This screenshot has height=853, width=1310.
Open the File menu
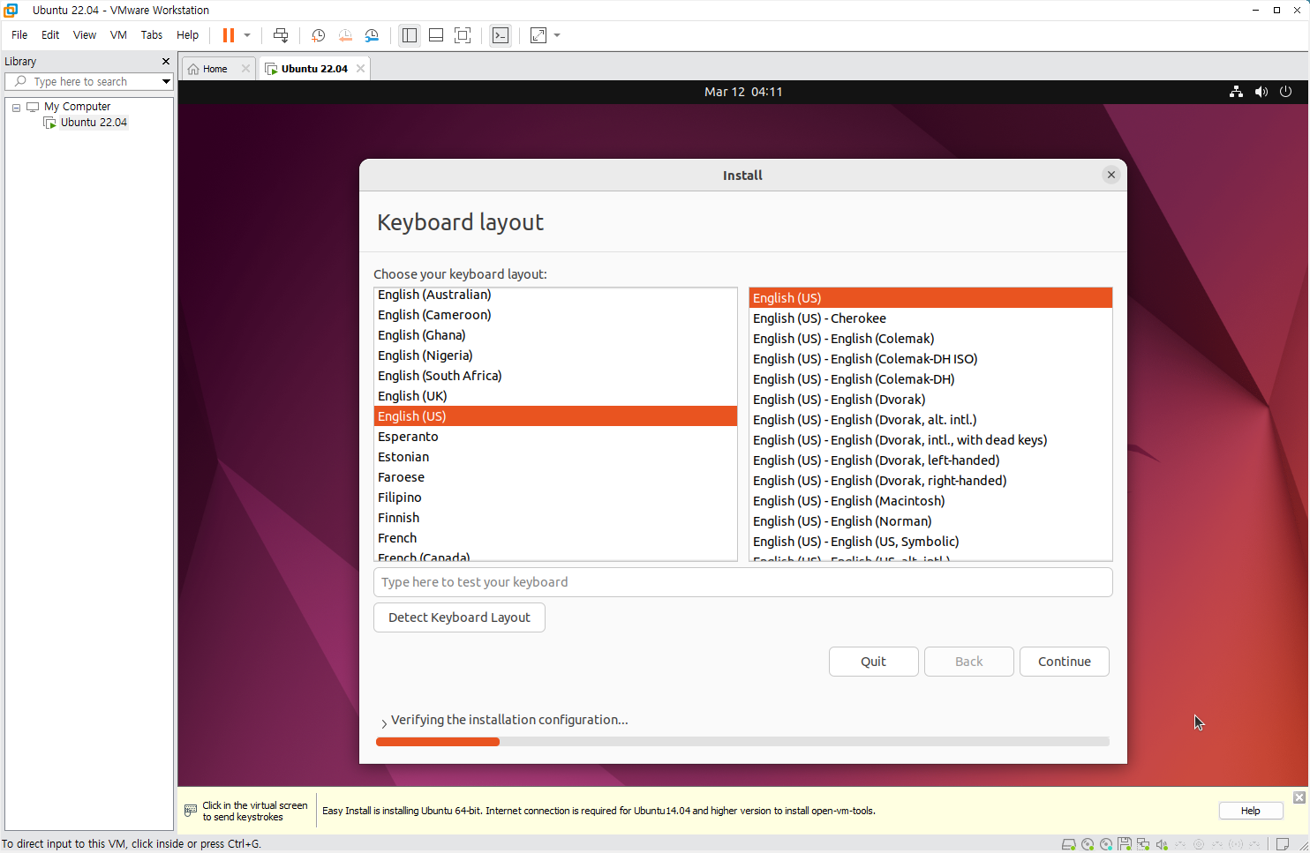[19, 35]
